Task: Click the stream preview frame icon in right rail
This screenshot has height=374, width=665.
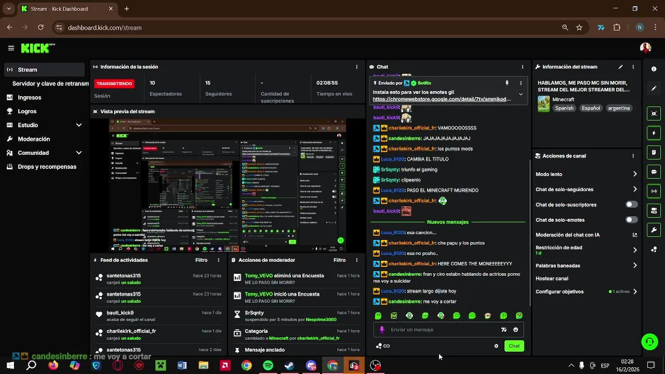Action: (654, 114)
